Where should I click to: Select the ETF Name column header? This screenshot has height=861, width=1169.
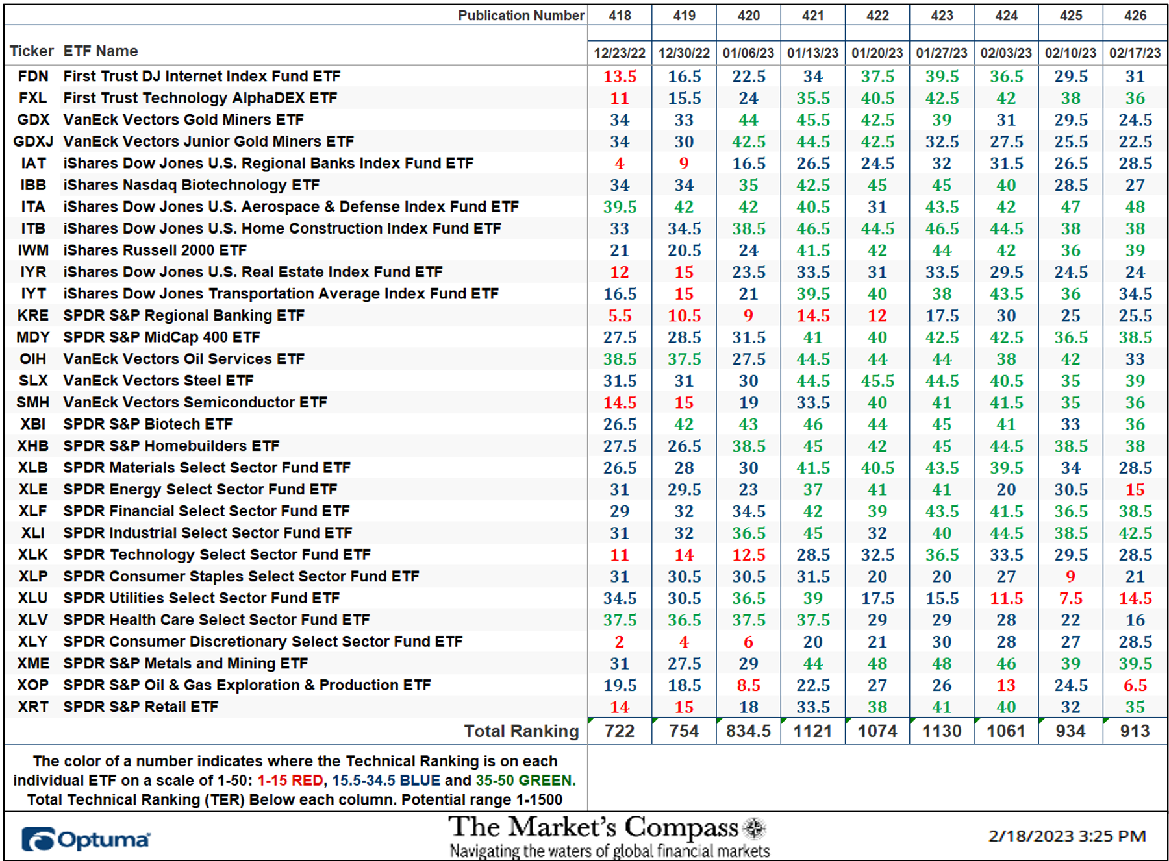101,51
